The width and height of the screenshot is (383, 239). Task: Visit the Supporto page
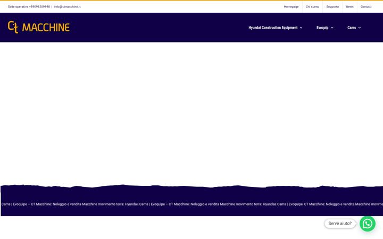332,6
